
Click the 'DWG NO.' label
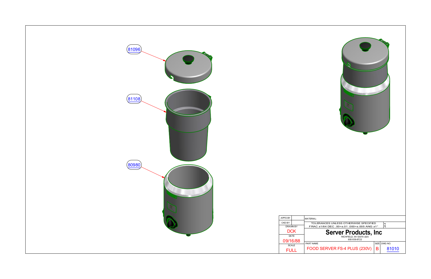coord(386,243)
